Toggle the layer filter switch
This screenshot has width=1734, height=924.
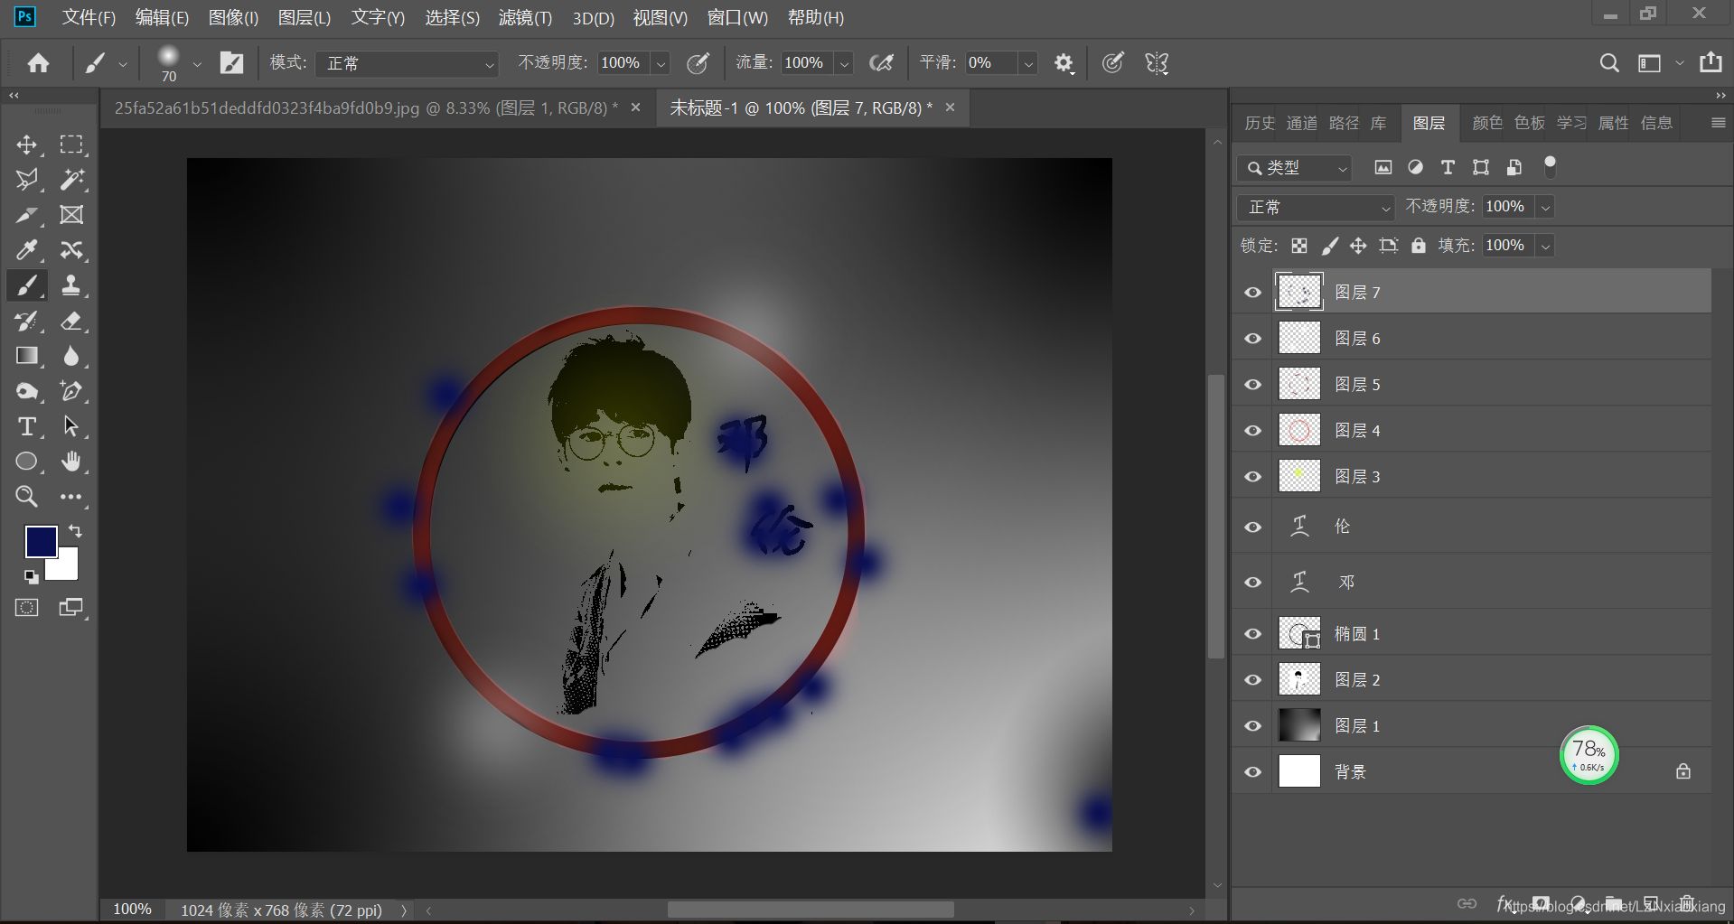tap(1550, 166)
